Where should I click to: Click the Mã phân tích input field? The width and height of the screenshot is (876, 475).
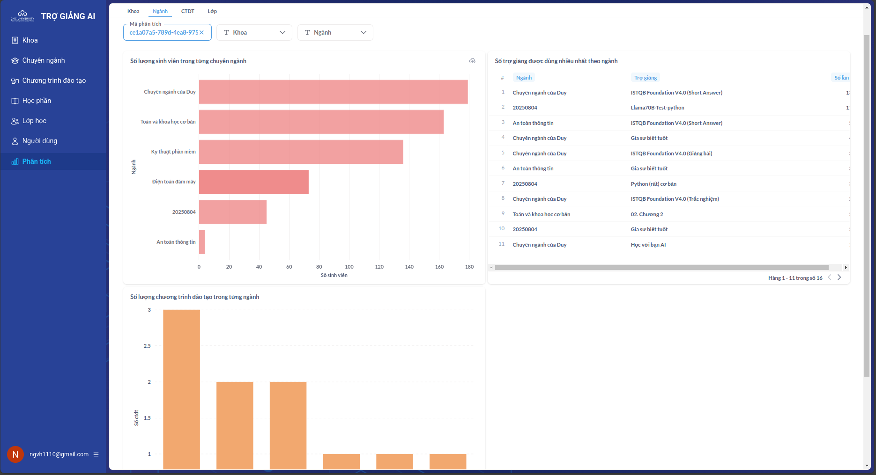pos(163,32)
